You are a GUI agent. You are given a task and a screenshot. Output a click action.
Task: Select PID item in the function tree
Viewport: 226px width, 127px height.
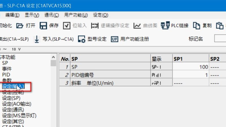6,75
